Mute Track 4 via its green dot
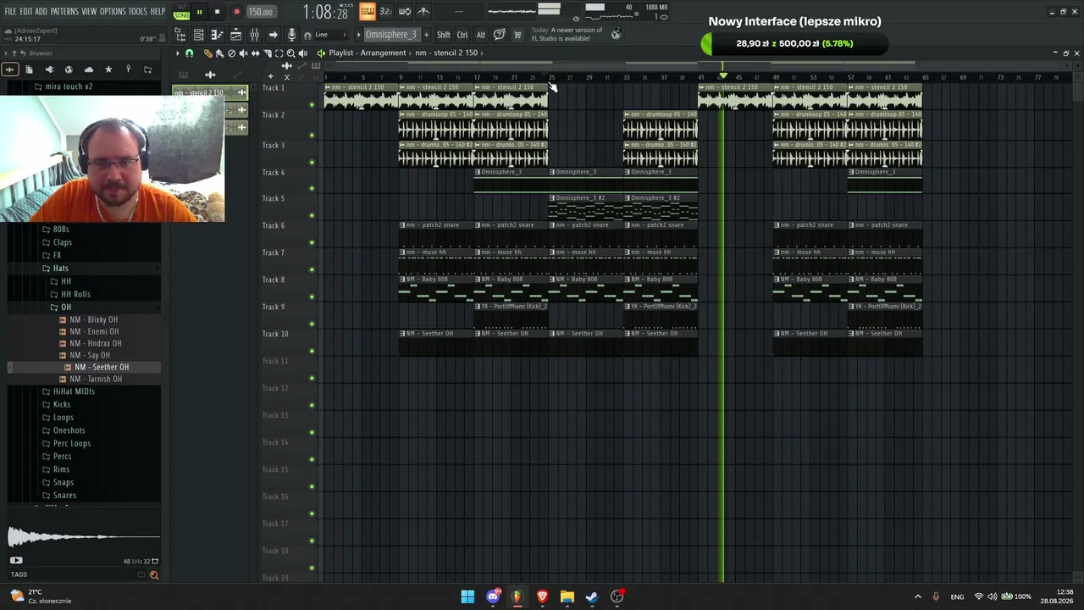Image resolution: width=1084 pixels, height=610 pixels. point(312,189)
